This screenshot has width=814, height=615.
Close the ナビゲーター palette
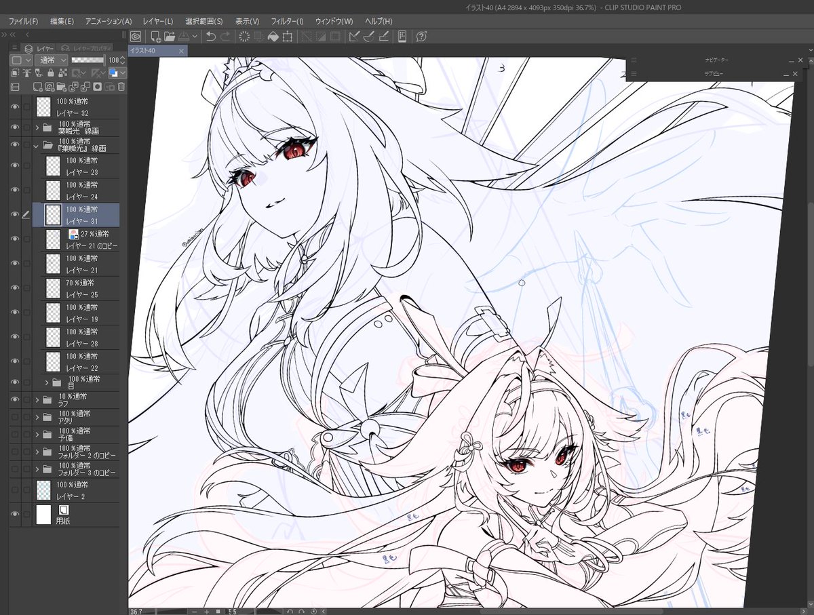click(802, 60)
